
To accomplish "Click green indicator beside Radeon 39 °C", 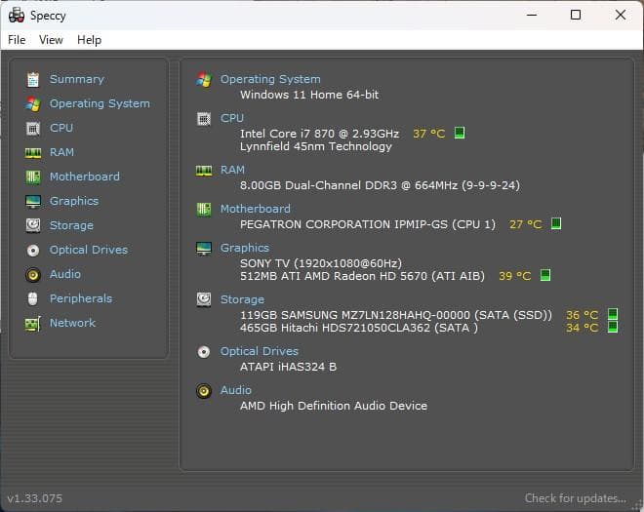I will [x=545, y=275].
